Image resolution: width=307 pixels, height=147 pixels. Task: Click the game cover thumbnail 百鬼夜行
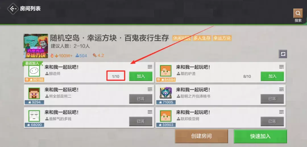[36, 46]
